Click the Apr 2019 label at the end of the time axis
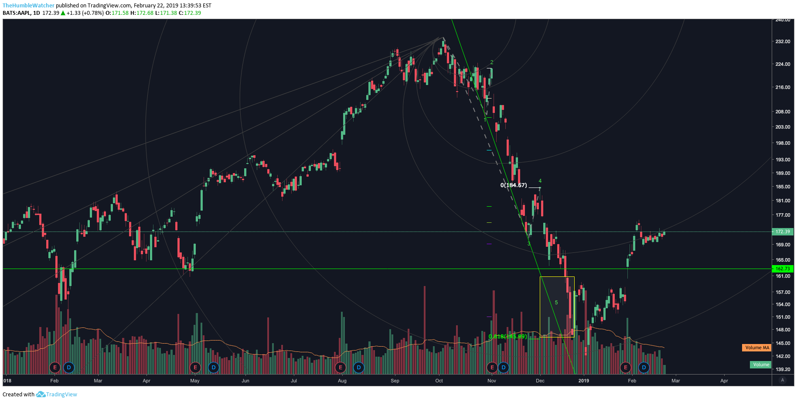The image size is (797, 402). (x=724, y=381)
